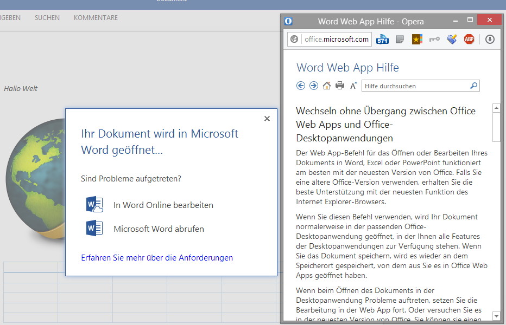Click the help scrollbar down arrow

click(496, 316)
